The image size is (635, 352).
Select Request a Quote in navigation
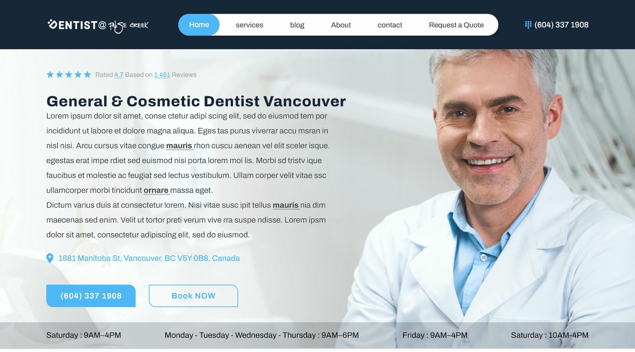(456, 25)
